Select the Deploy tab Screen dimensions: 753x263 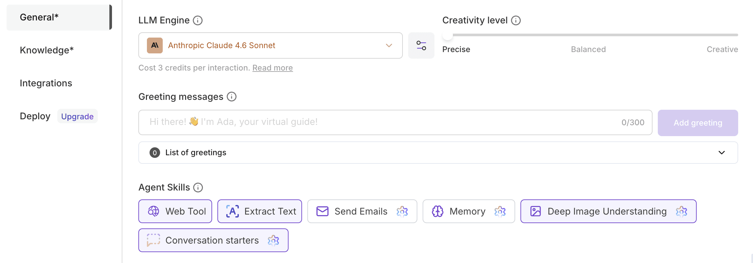coord(35,116)
